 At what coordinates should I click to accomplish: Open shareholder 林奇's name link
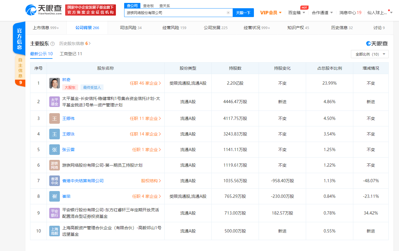click(66, 80)
